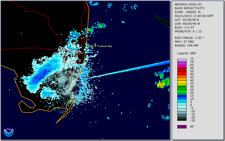Select the "MAX: 57 DBZ" line
This screenshot has width=225, height=141.
[x=185, y=42]
